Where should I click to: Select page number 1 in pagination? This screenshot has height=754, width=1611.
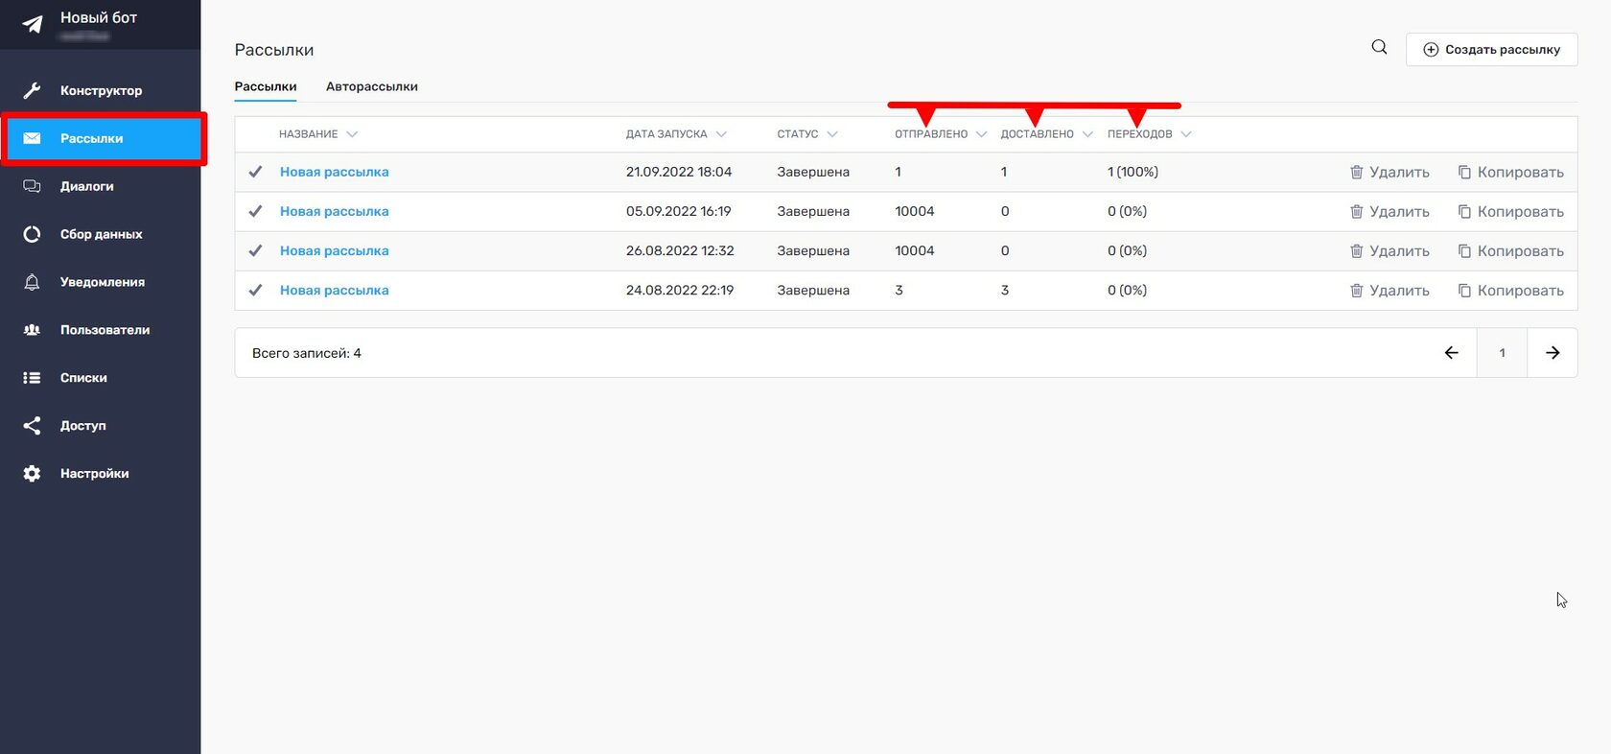tap(1502, 353)
